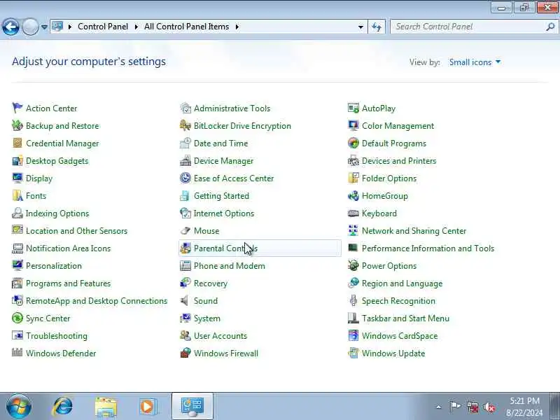Open the Windows Start orb
560x420 pixels.
click(x=18, y=406)
